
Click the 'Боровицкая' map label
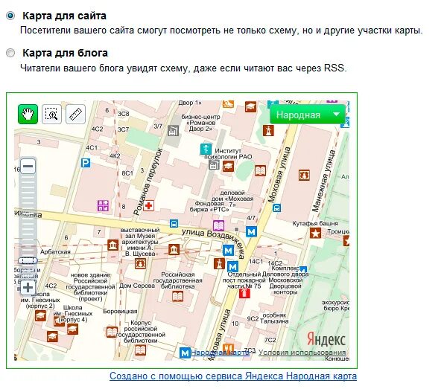pos(120,312)
